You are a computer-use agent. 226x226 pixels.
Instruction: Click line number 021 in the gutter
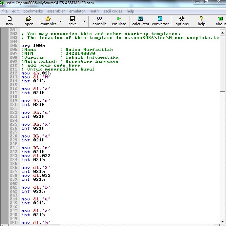pos(13,109)
